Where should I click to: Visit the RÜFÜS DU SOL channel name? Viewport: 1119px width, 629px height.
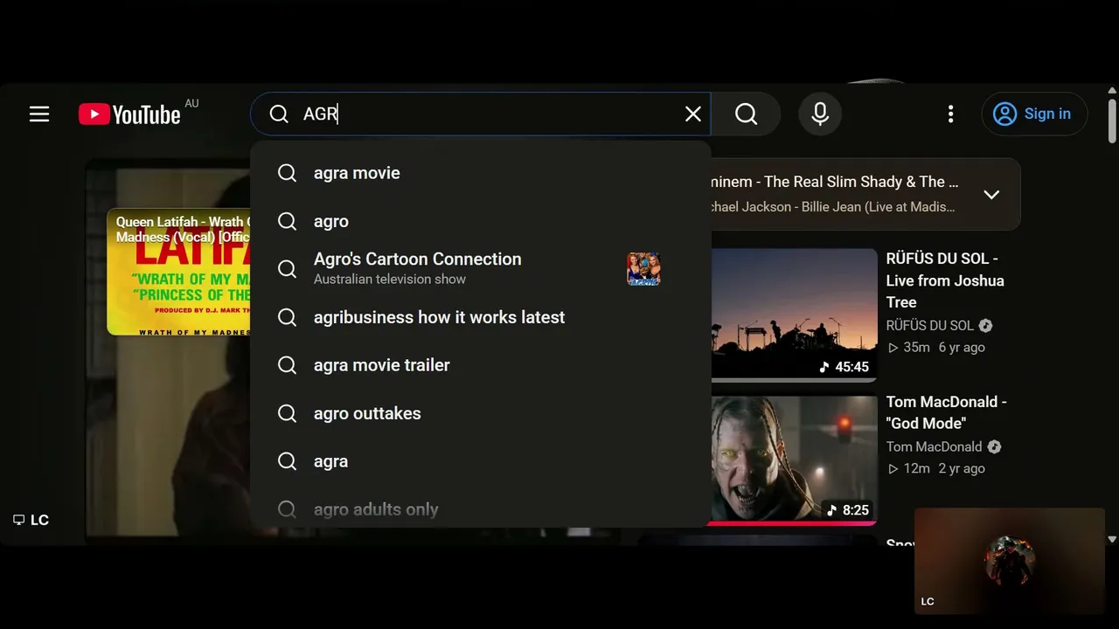coord(930,325)
